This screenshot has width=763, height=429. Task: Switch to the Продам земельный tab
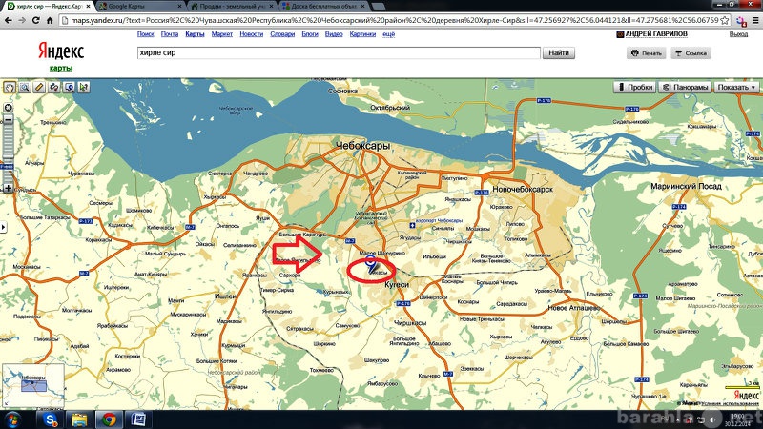[x=232, y=6]
